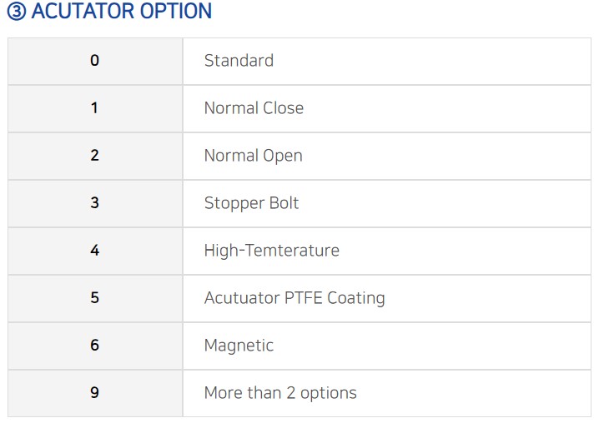
Task: Select option code 5 cell
Action: [95, 298]
